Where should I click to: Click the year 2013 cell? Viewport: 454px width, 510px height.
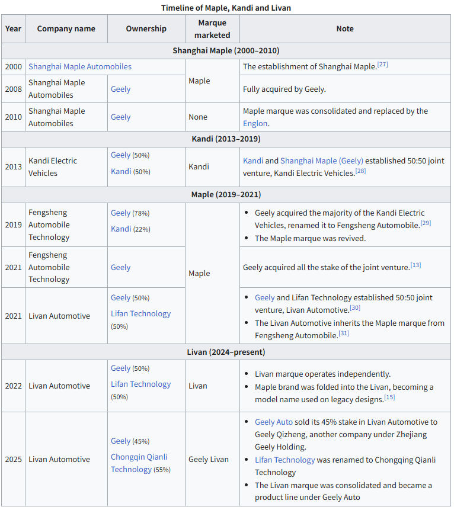(x=14, y=167)
